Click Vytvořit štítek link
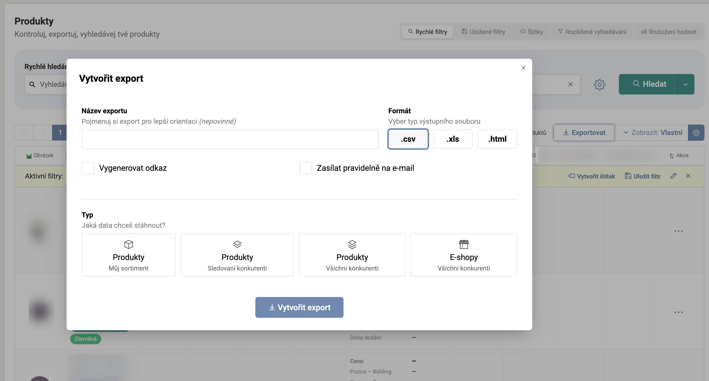Viewport: 709px width, 381px height. point(592,176)
